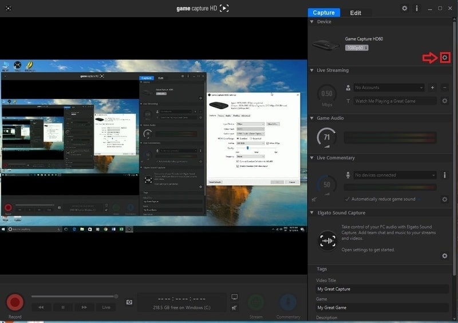Open Live Commentary info icon
Screen dimensions: 458x323
point(445,175)
